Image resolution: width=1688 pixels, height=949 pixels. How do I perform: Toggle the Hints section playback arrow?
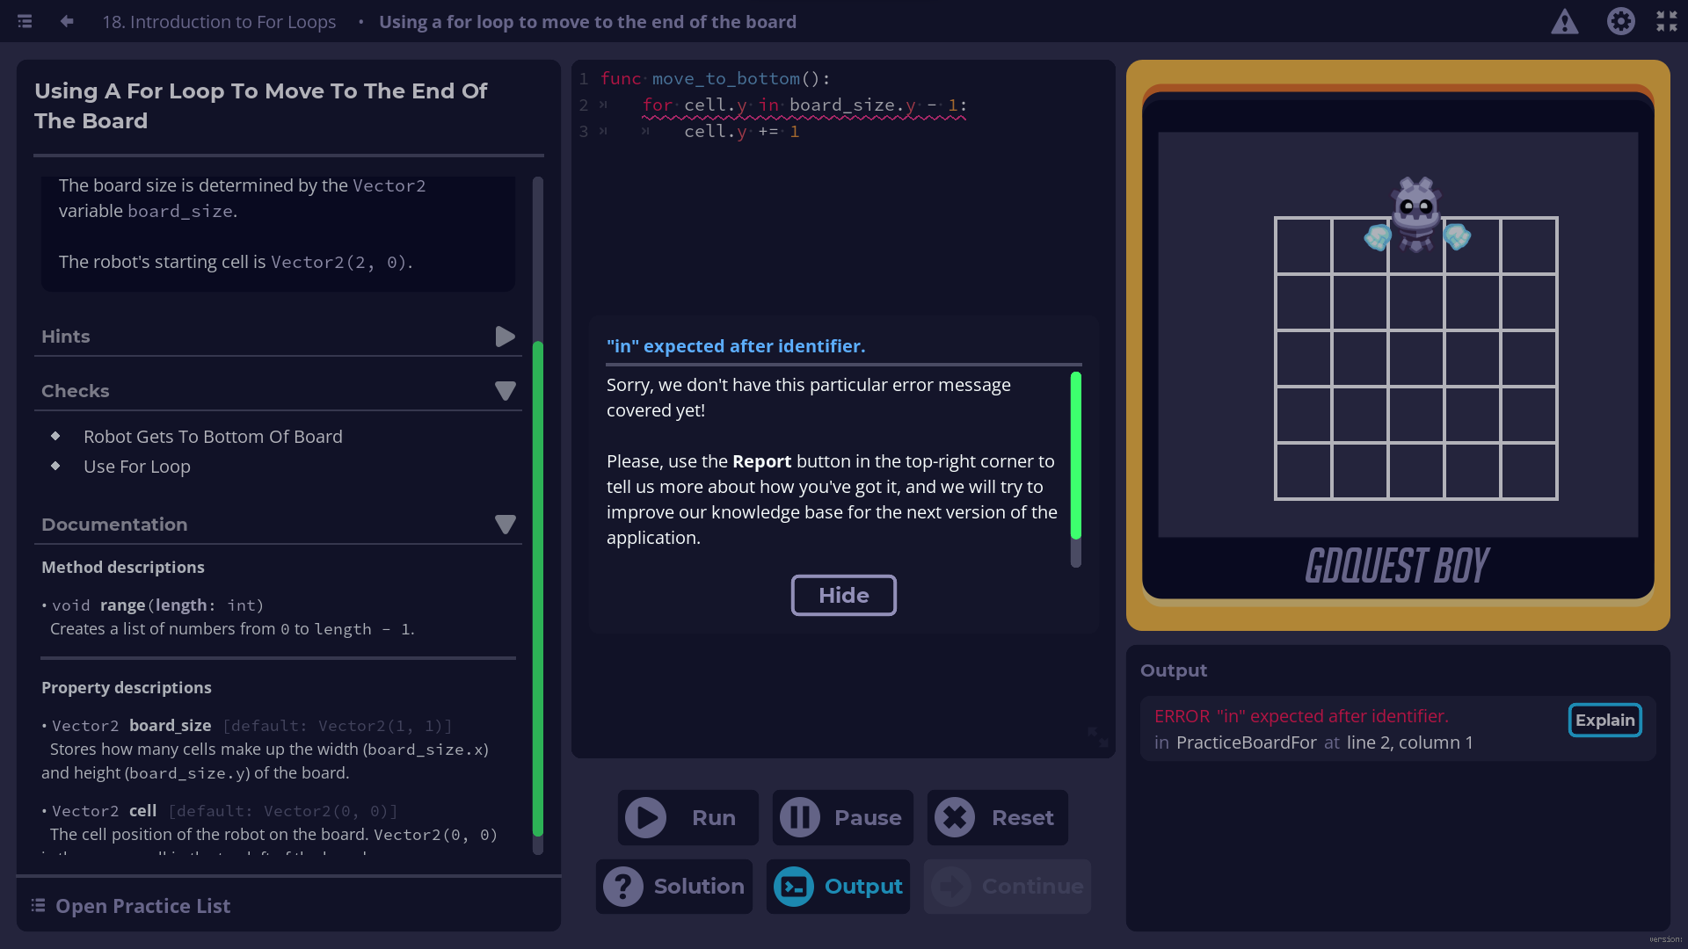point(504,336)
